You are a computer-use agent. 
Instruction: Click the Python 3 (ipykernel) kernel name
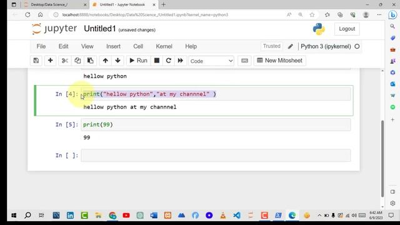[x=326, y=46]
